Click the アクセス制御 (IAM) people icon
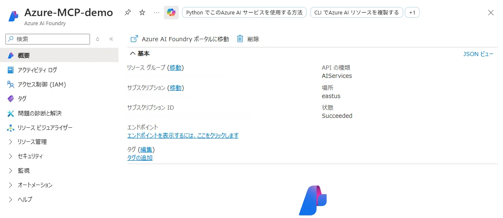This screenshot has height=218, width=503. tap(11, 84)
